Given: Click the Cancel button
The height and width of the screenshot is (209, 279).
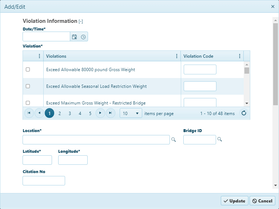Looking at the screenshot, I should pyautogui.click(x=263, y=201).
